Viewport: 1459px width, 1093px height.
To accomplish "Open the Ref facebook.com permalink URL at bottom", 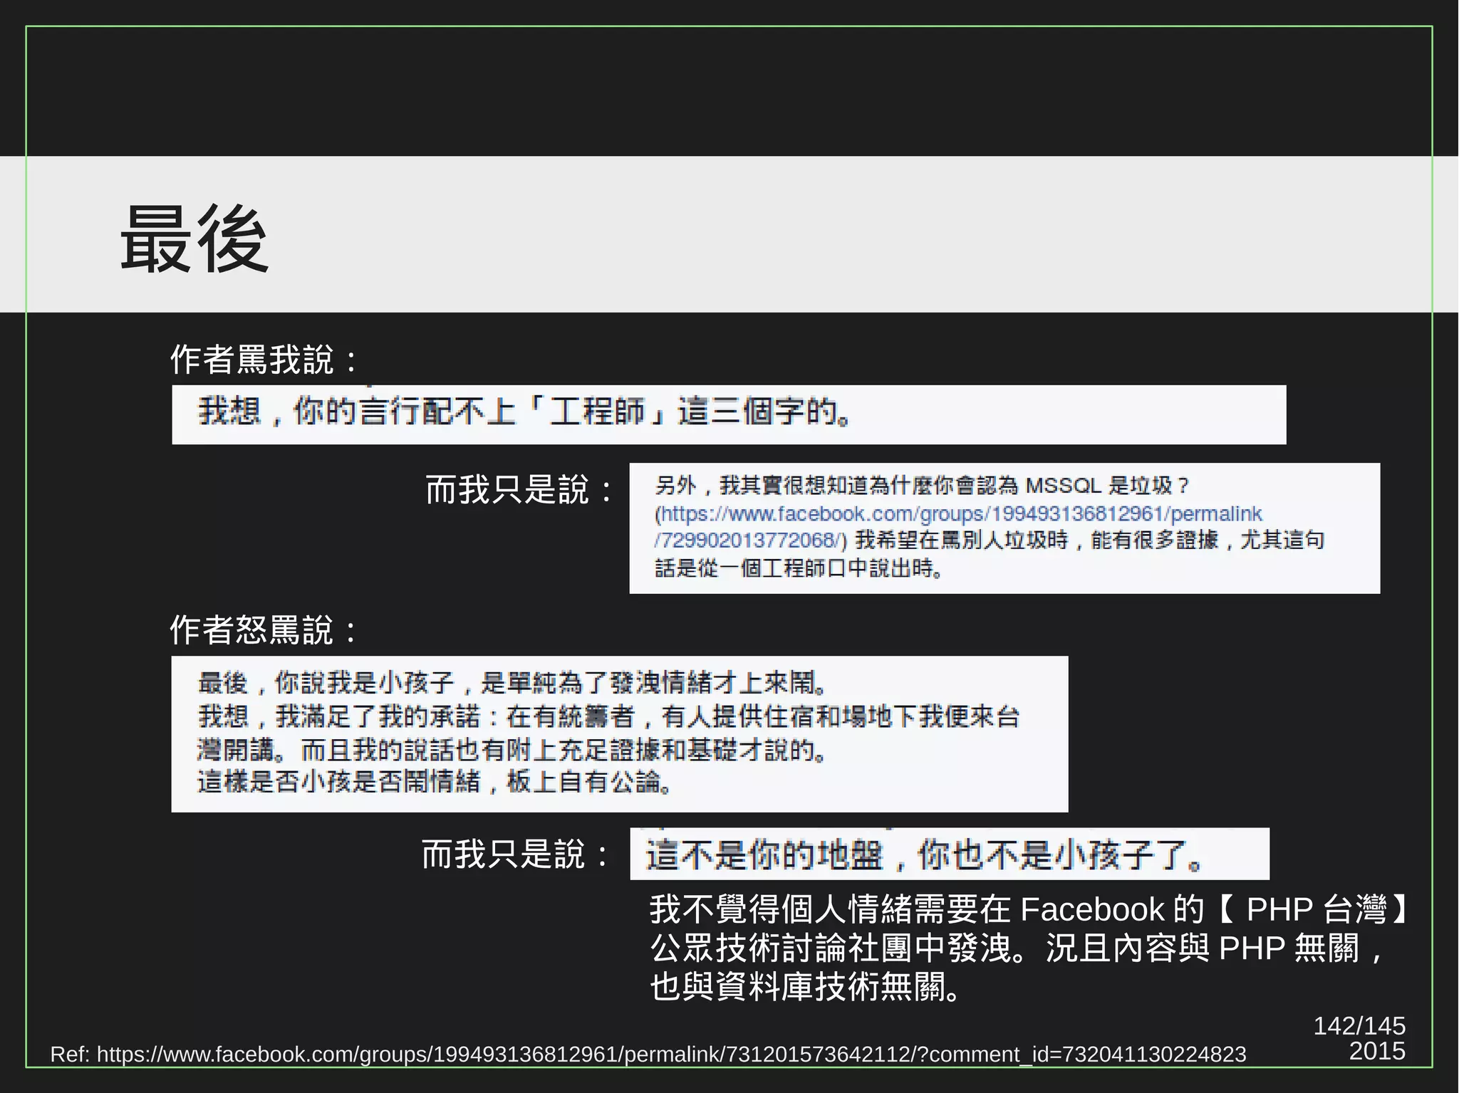I will 671,1055.
